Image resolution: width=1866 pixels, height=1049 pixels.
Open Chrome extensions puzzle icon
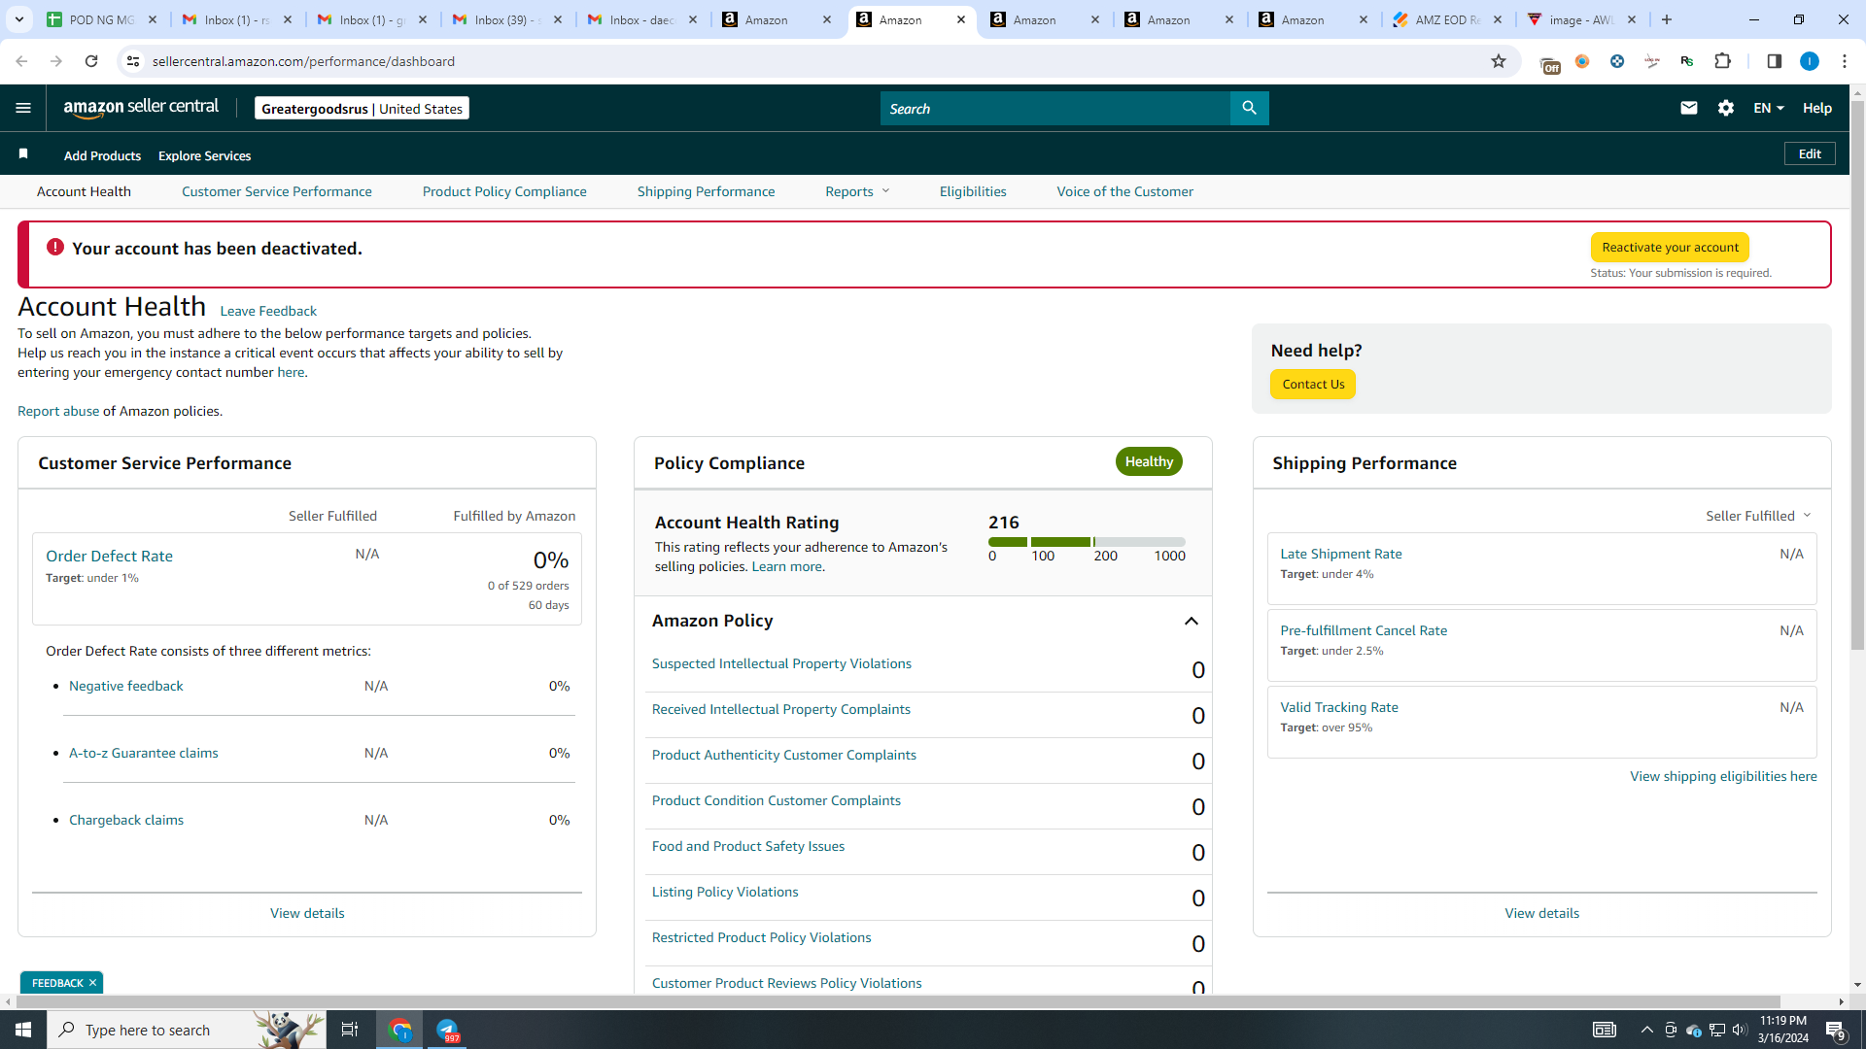tap(1723, 61)
